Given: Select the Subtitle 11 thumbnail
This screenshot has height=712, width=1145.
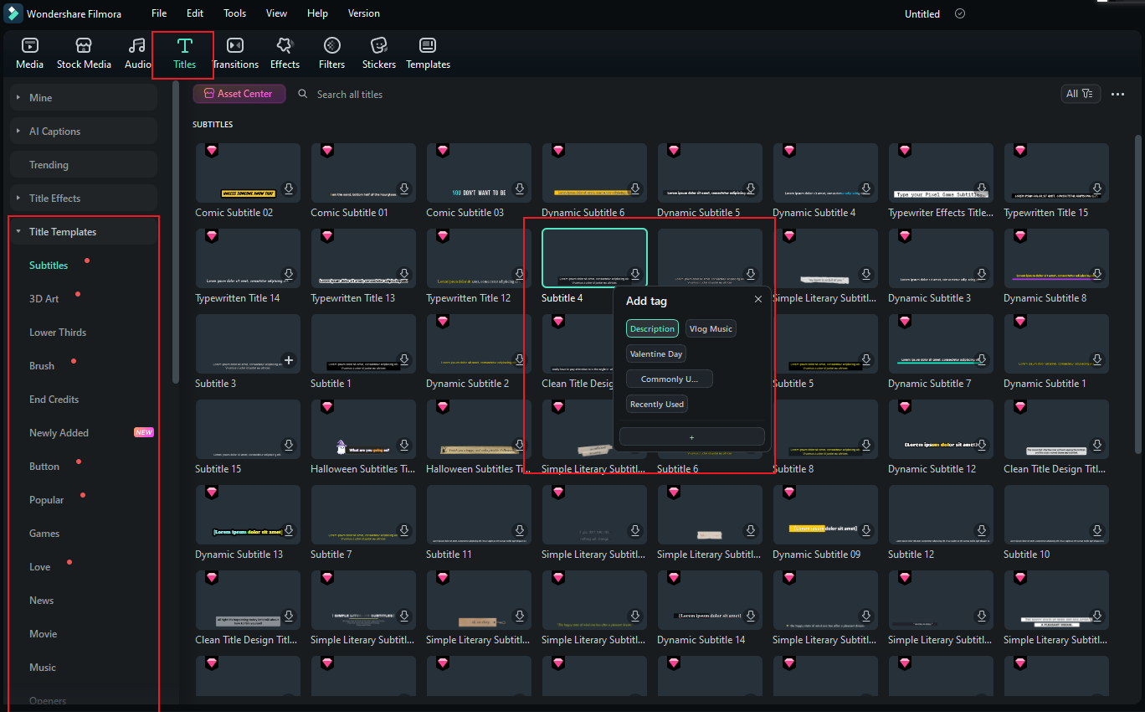Looking at the screenshot, I should (x=479, y=514).
